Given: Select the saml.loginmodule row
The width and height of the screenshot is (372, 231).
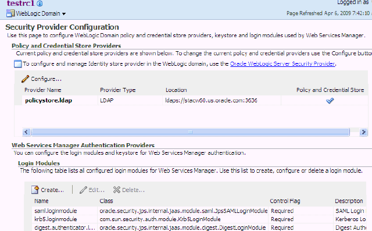Looking at the screenshot, I should click(199, 211).
